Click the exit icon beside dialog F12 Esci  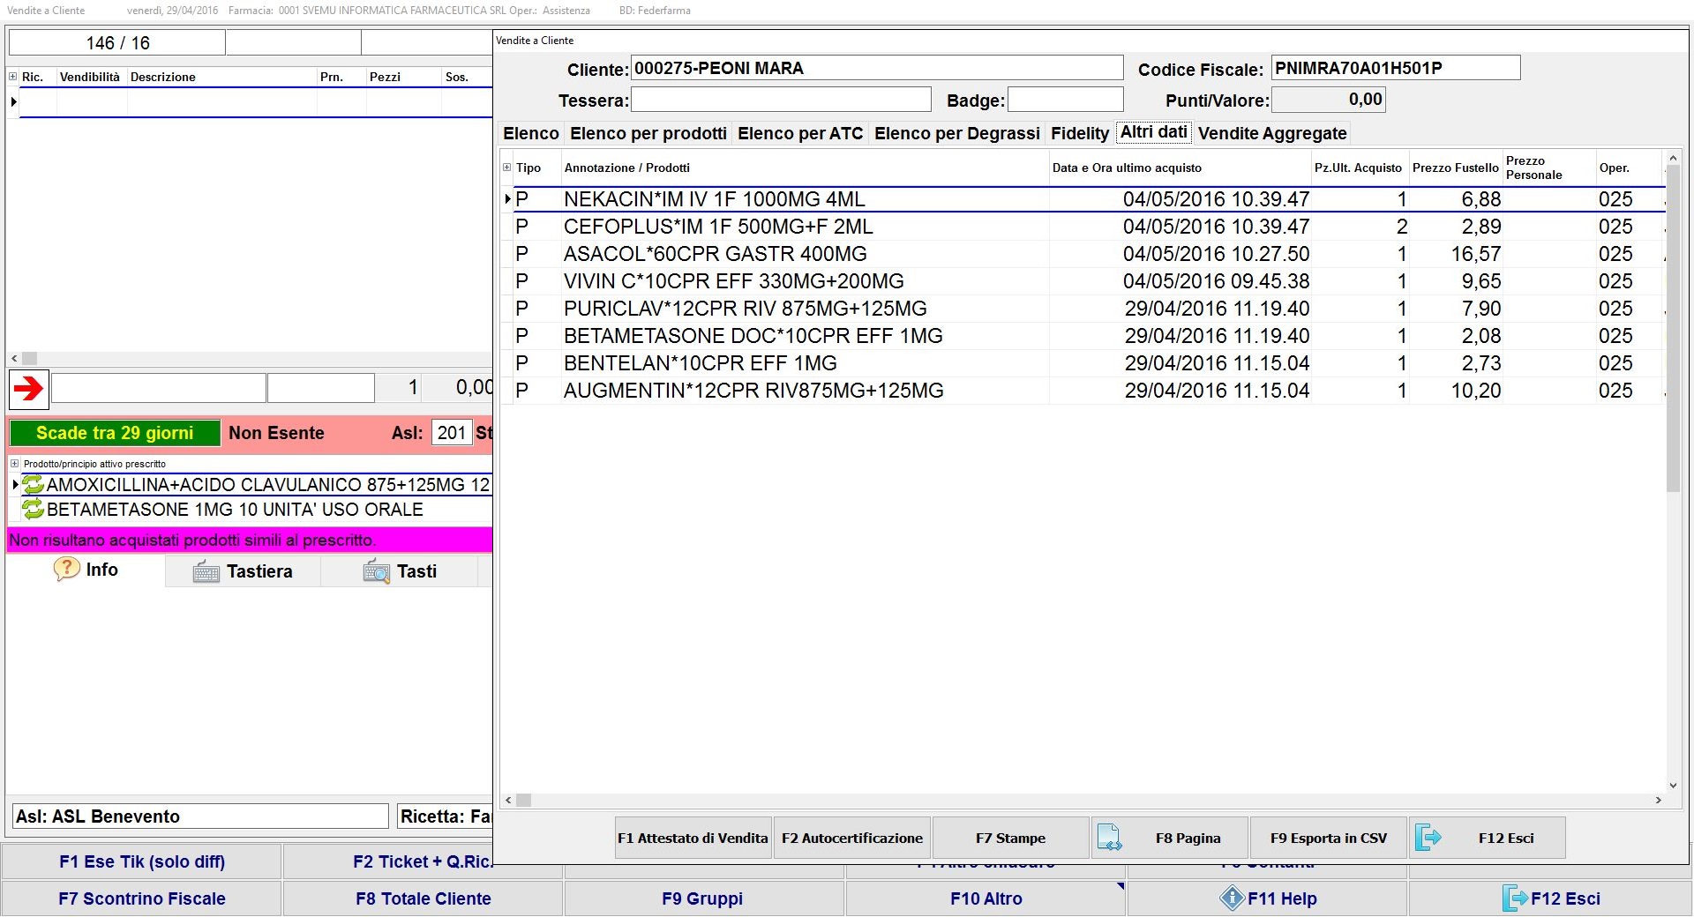tap(1428, 838)
